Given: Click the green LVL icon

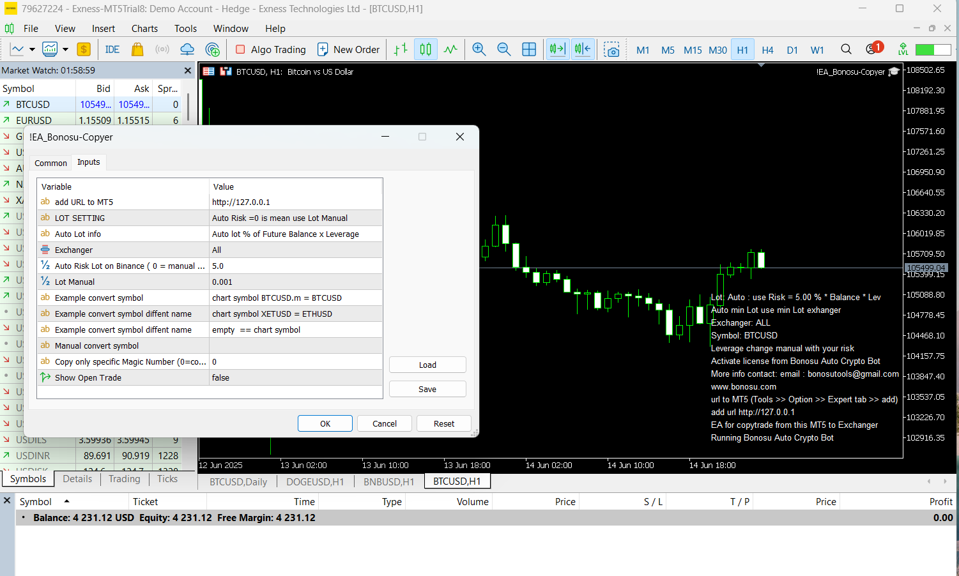Looking at the screenshot, I should click(903, 49).
